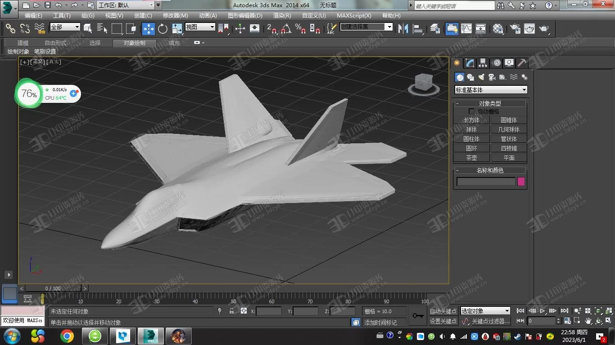Activate the Select and Move tool

coord(148,29)
